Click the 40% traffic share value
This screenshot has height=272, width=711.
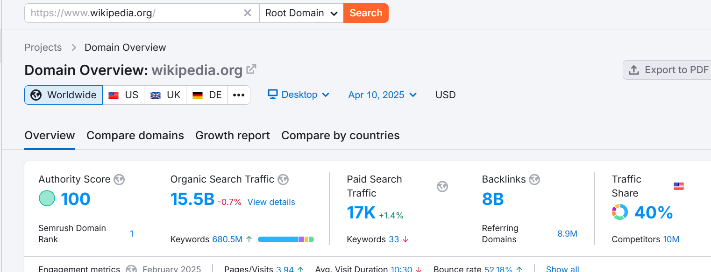point(654,212)
